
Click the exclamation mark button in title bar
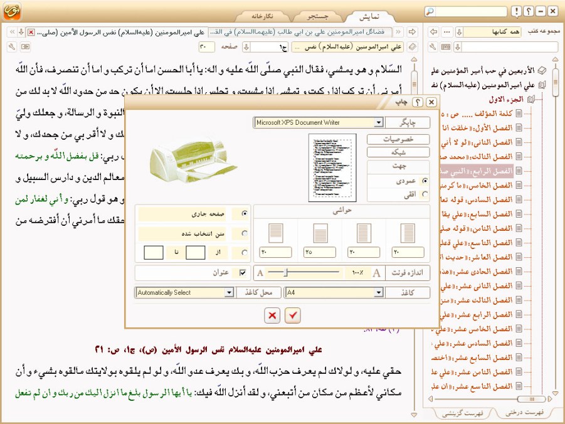pos(516,11)
